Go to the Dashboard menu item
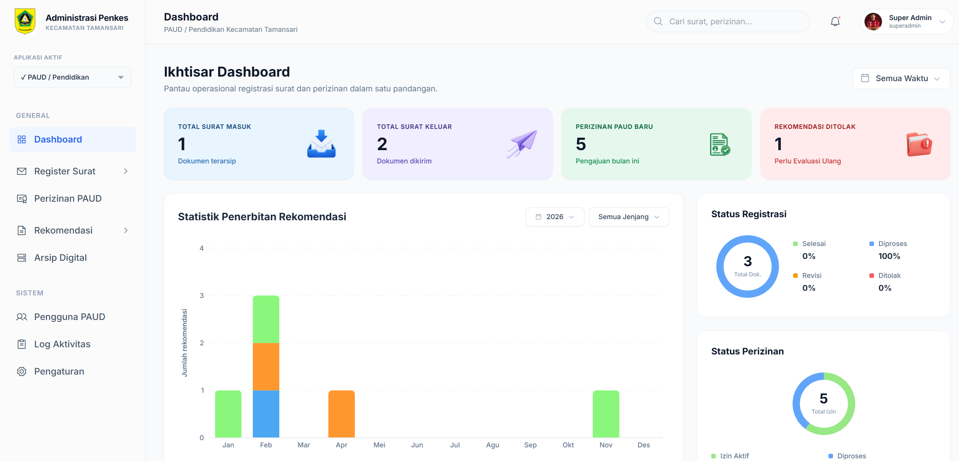The width and height of the screenshot is (959, 461). [x=72, y=140]
